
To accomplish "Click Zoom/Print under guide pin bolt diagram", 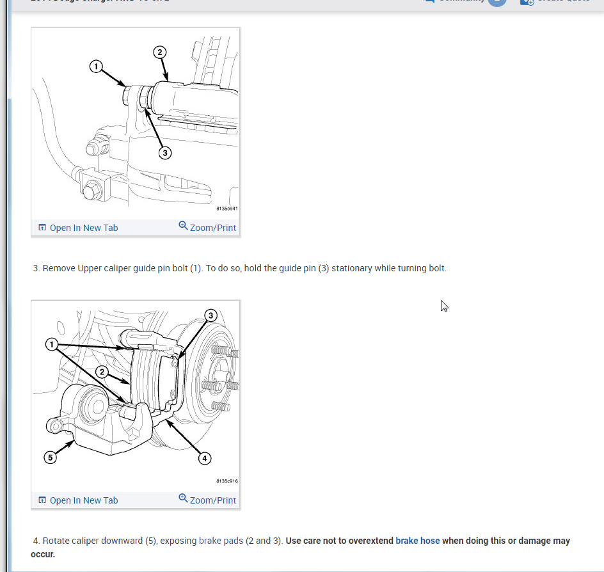I will pos(207,227).
